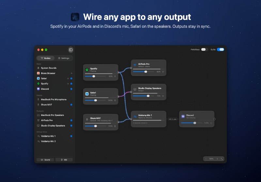Toggle the blue dot for Safari in sidebar
The width and height of the screenshot is (261, 182).
point(71,79)
